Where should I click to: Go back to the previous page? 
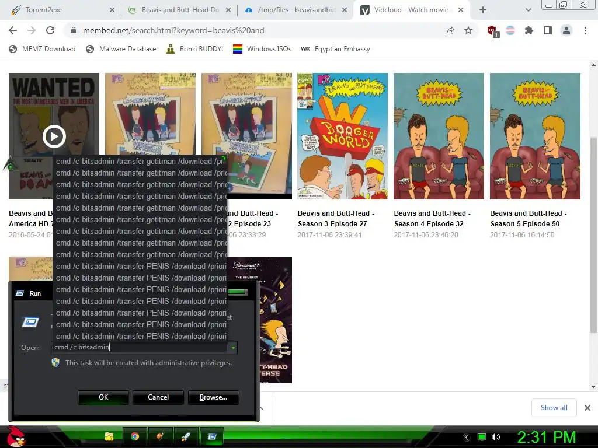[13, 30]
